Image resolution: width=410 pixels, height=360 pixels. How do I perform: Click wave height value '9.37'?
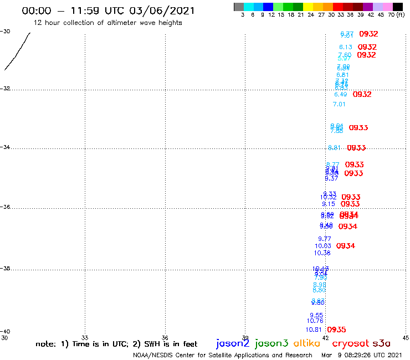click(331, 178)
